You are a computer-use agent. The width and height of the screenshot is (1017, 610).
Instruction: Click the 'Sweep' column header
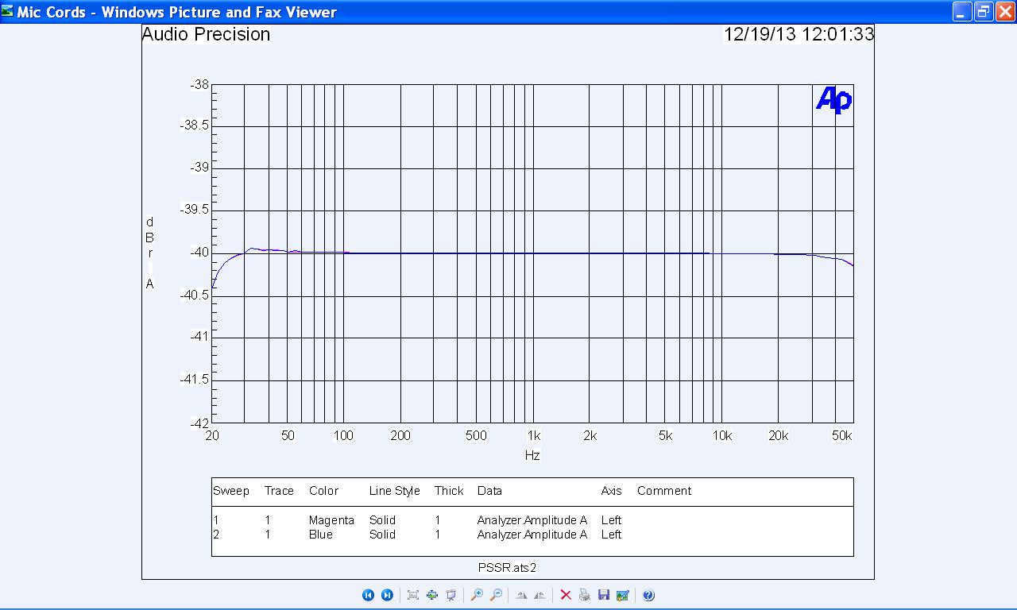pos(231,491)
